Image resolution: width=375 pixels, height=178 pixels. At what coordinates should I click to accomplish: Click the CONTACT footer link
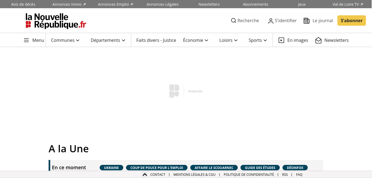[x=158, y=174]
